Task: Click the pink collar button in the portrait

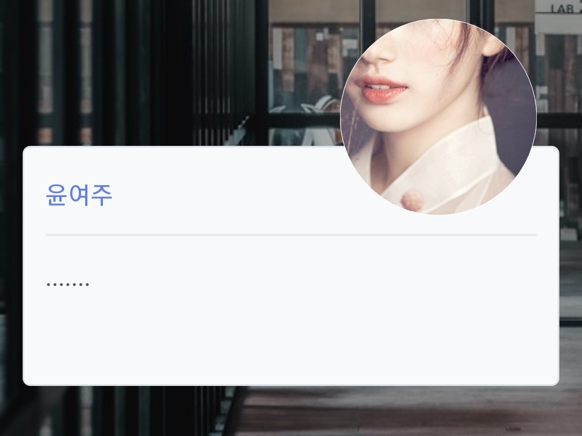Action: click(412, 199)
